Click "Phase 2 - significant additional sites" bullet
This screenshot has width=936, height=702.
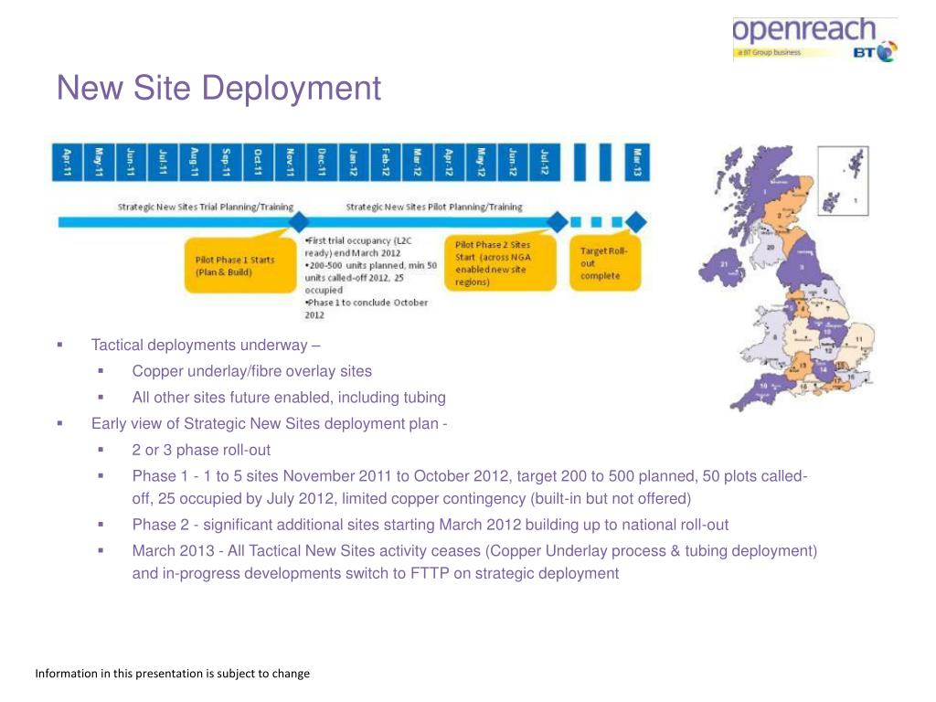pos(431,525)
